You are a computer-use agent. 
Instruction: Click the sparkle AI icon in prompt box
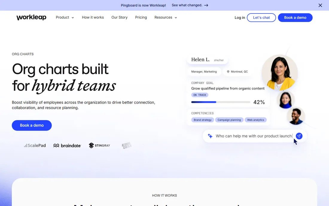pos(210,136)
